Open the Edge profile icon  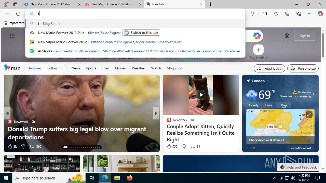[5, 4]
